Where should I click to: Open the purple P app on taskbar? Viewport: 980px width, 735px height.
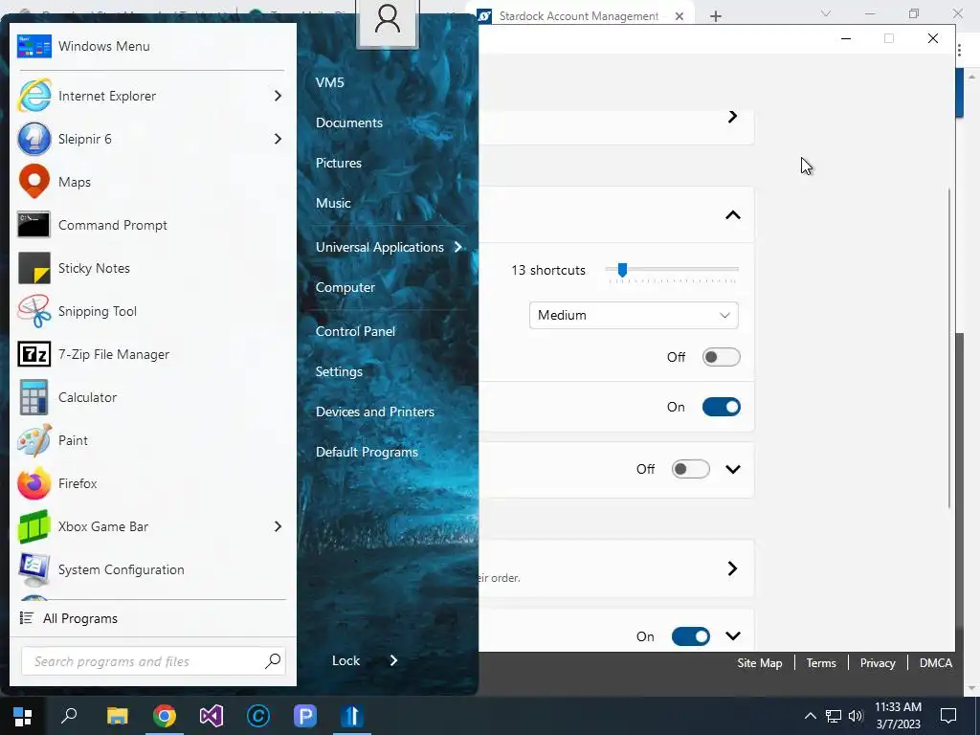coord(305,716)
